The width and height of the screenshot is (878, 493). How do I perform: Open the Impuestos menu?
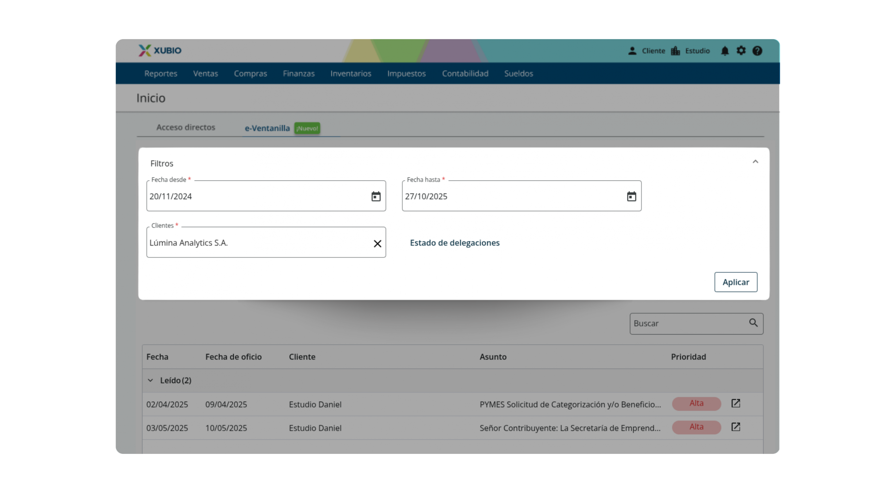(406, 73)
